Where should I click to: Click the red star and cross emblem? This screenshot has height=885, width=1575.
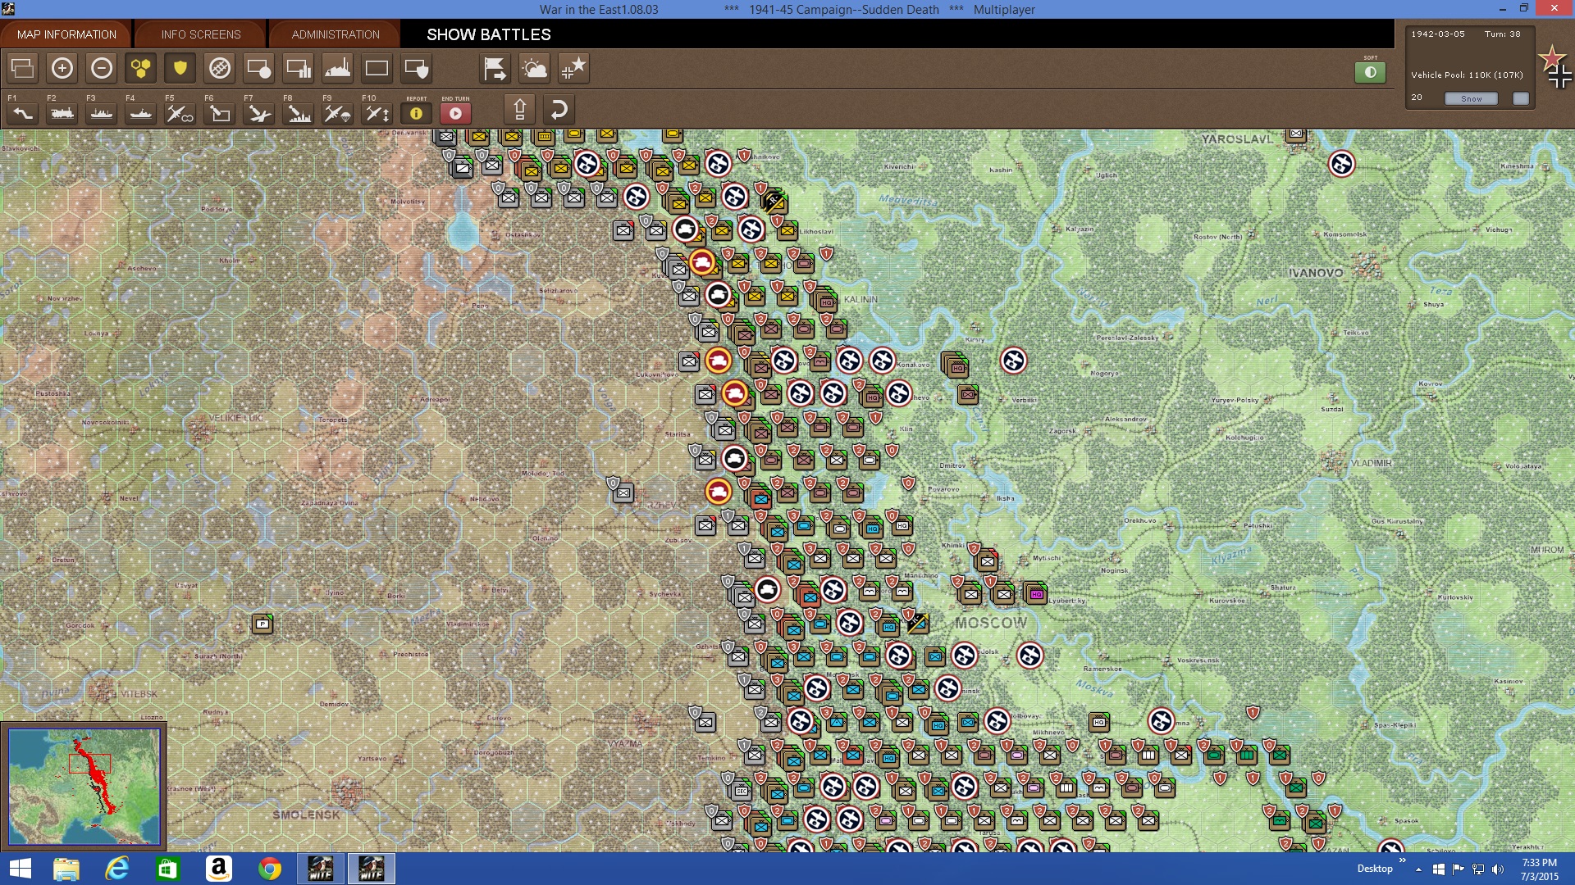[x=1555, y=67]
